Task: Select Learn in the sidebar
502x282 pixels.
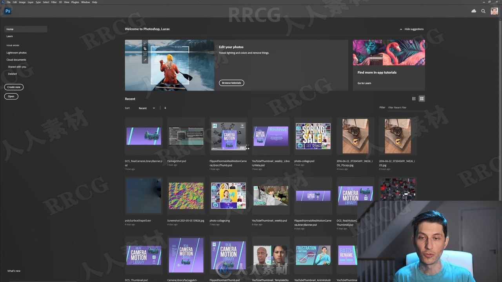Action: coord(9,36)
